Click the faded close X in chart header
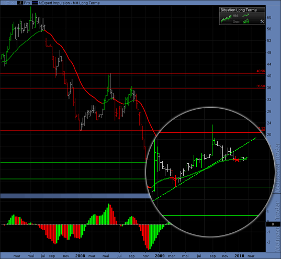Screen dimensions: 281x259 (x=13, y=3)
